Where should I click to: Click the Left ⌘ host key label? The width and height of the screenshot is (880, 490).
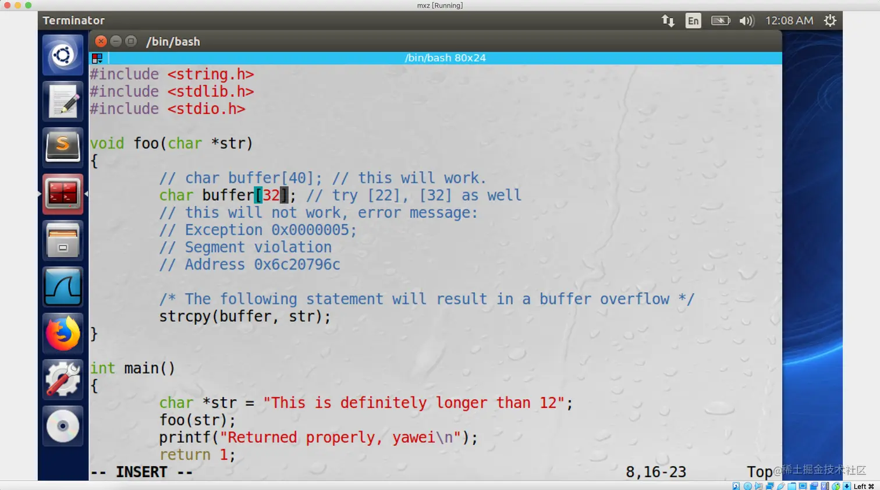(864, 486)
